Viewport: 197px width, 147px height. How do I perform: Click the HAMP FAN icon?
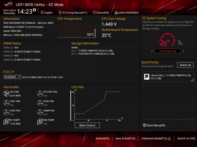40,112
